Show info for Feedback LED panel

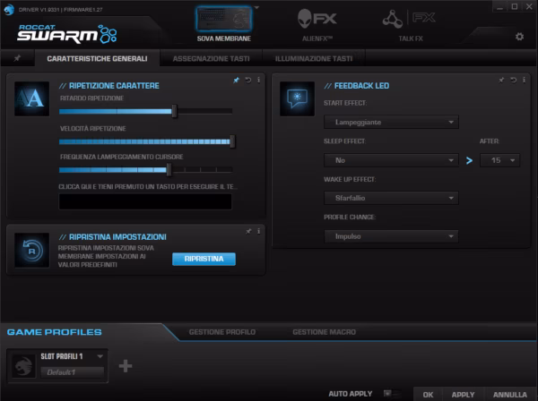pos(524,81)
